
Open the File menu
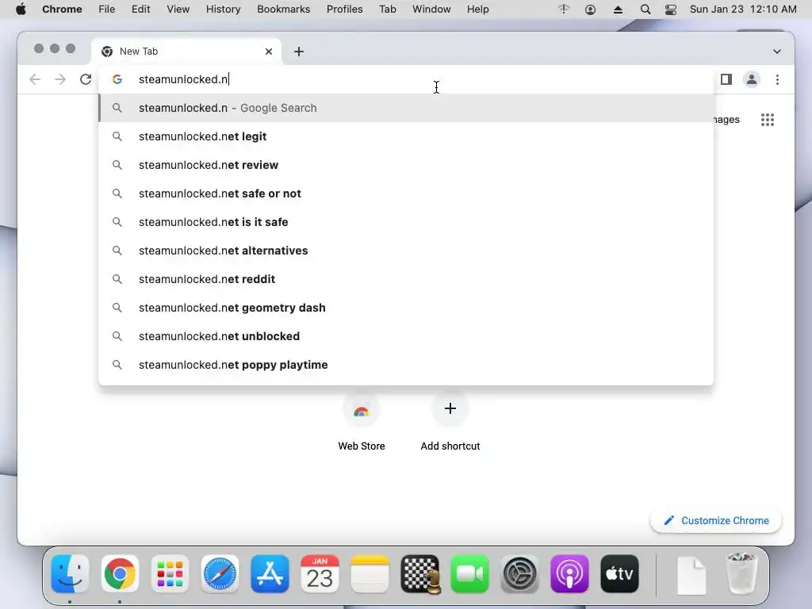tap(107, 10)
